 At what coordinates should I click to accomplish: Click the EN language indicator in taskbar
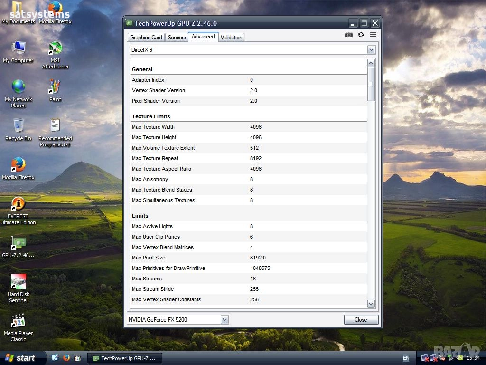point(406,358)
